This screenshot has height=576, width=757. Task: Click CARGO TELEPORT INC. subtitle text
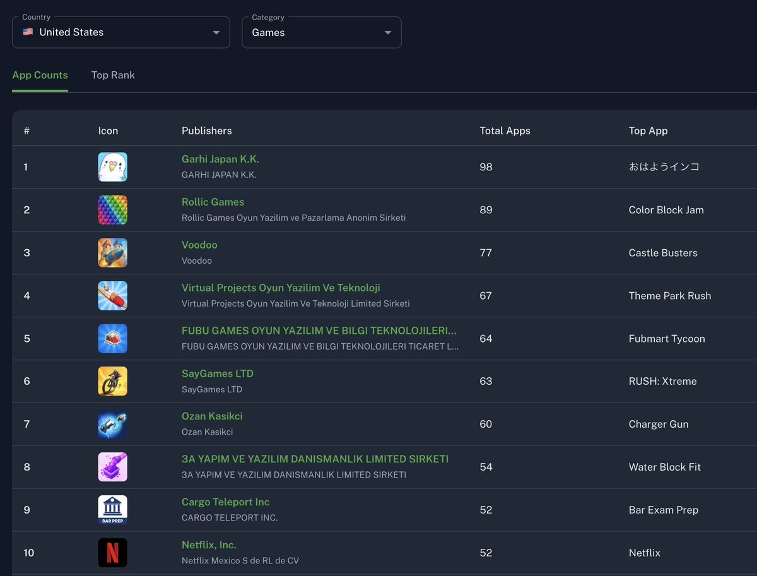[230, 518]
